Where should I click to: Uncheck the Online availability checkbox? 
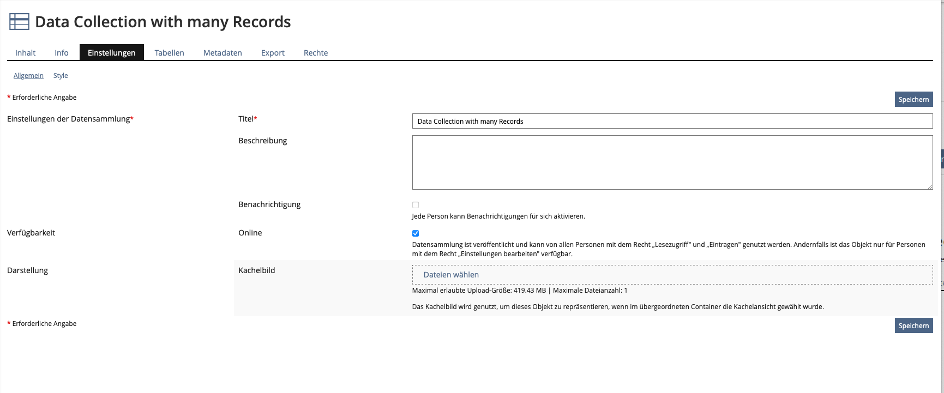(416, 233)
